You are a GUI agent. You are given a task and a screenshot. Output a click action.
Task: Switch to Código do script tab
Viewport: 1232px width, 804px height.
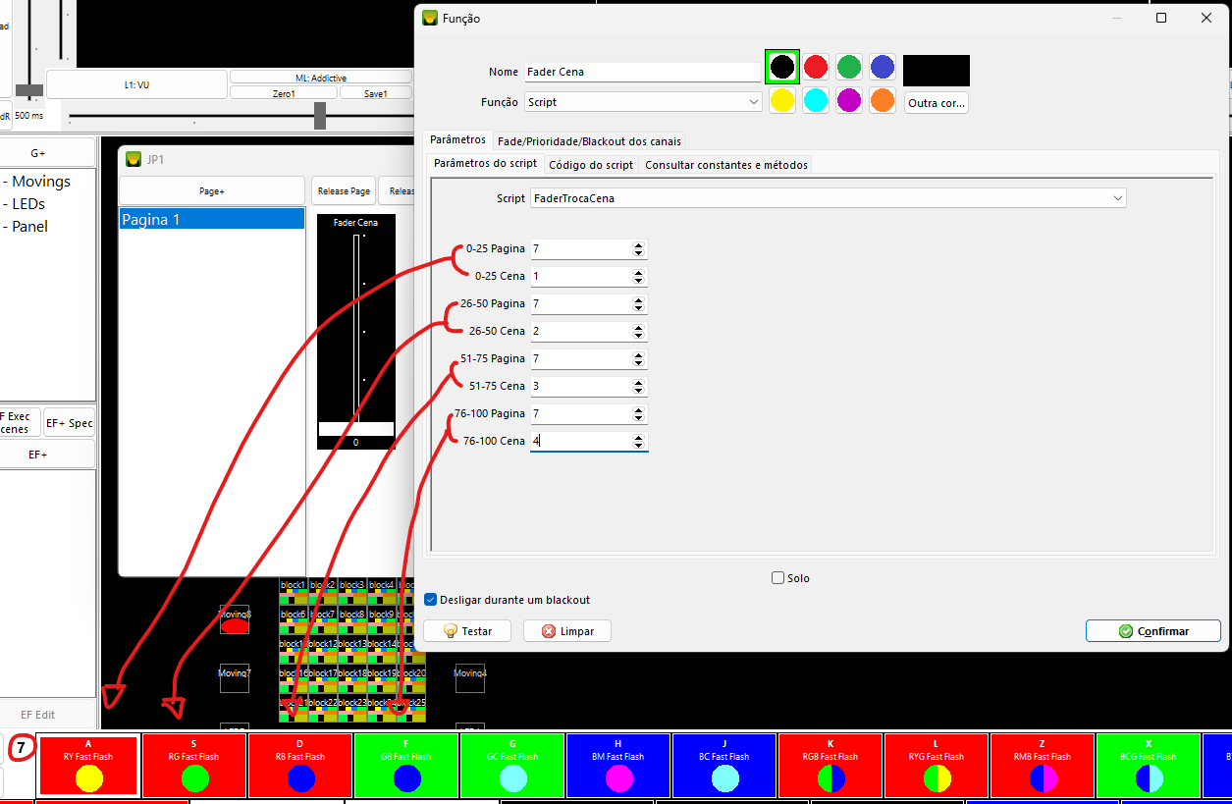click(x=590, y=165)
